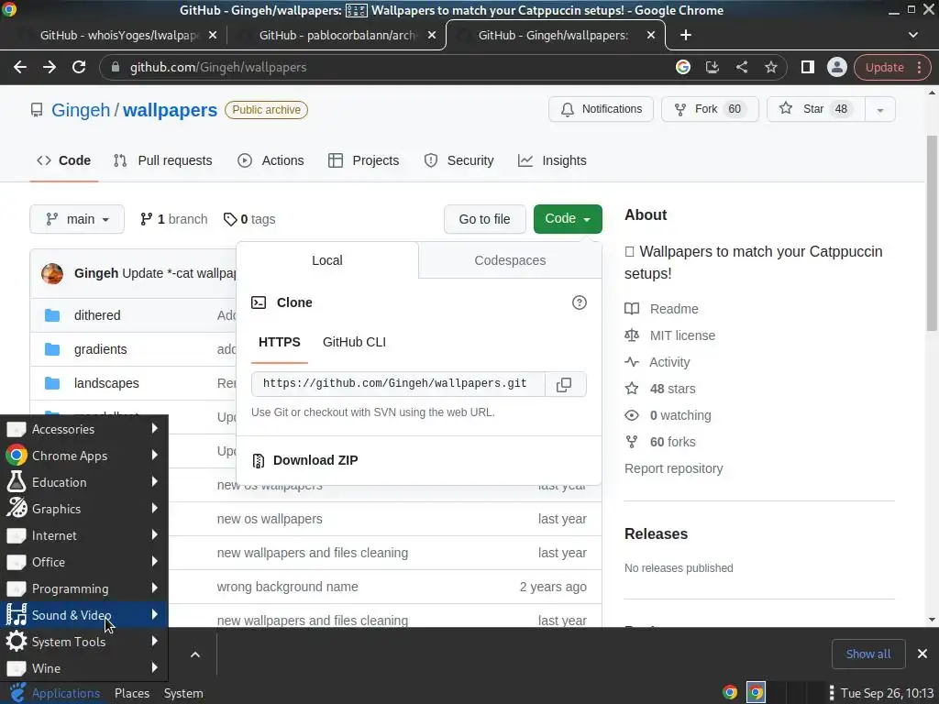The width and height of the screenshot is (939, 704).
Task: Expand the download item chevron in the downloads bar
Action: coord(195,654)
